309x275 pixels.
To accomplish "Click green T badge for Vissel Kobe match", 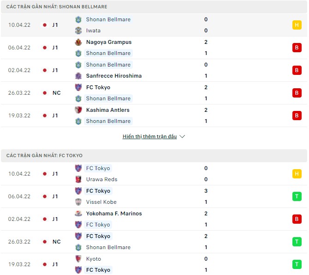I will tap(297, 196).
